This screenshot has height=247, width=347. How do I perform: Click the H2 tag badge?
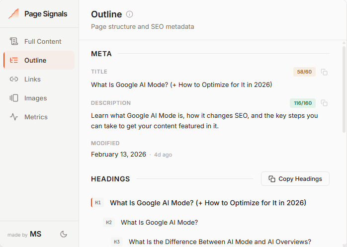click(109, 223)
